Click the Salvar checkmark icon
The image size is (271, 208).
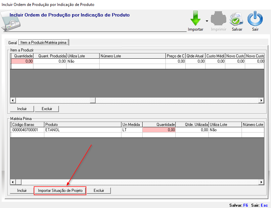click(237, 18)
